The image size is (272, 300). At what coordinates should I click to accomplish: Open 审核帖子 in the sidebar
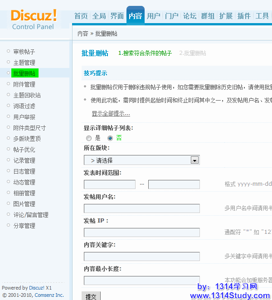(x=24, y=52)
